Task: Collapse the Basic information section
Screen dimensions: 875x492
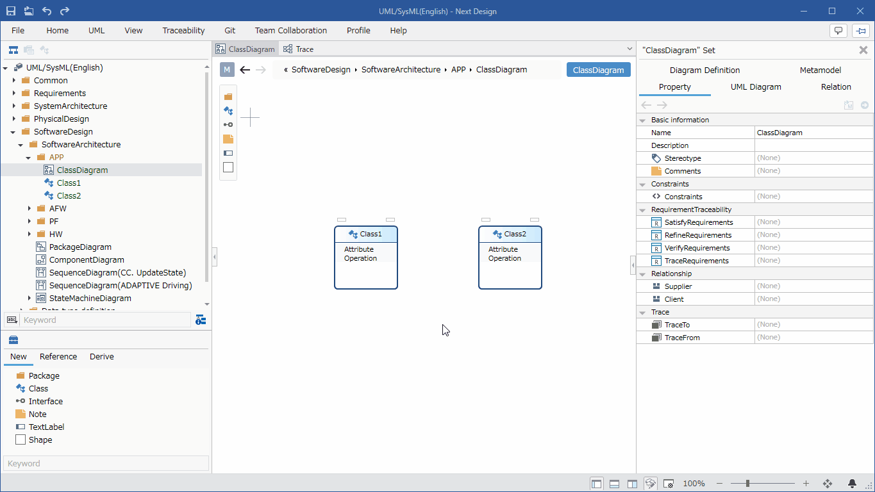Action: coord(642,120)
